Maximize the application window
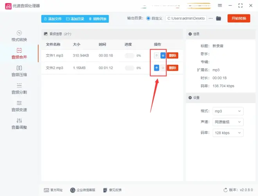258x196 pixels. pyautogui.click(x=240, y=5)
